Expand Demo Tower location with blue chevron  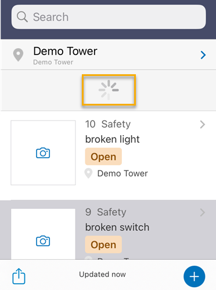point(203,55)
